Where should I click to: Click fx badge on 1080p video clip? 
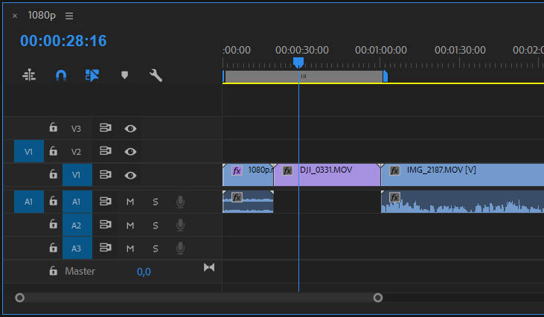(237, 170)
